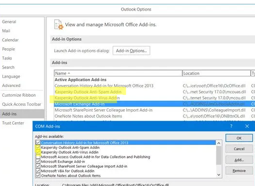
Task: Select highlighted Microsoft Exchange Add-in row
Action: click(154, 104)
